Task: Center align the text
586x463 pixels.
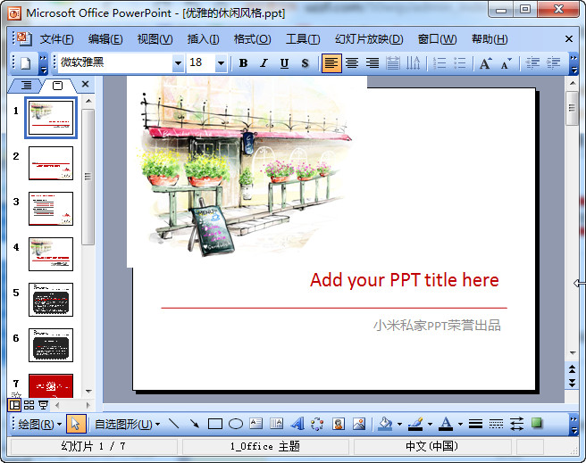Action: (352, 63)
